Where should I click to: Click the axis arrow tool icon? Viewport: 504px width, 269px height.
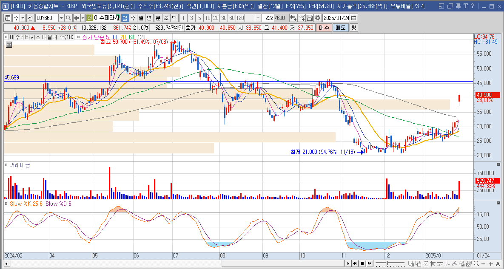(x=433, y=264)
